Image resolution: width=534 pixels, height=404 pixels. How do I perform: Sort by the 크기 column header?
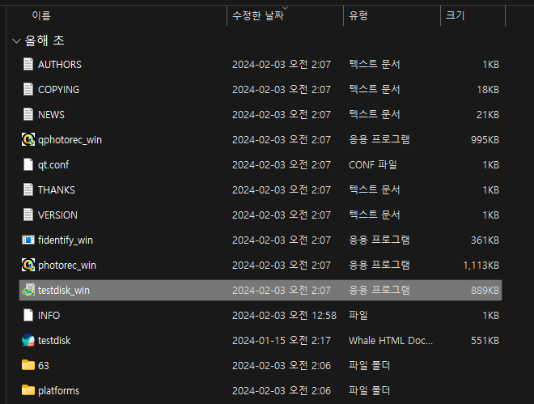pyautogui.click(x=456, y=15)
